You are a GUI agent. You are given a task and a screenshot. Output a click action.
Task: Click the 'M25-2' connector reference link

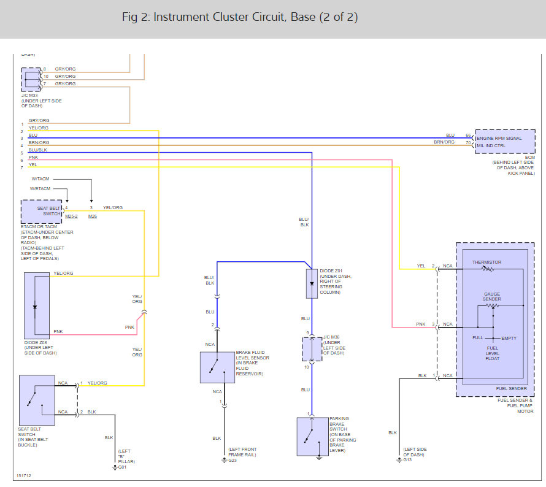(x=71, y=216)
